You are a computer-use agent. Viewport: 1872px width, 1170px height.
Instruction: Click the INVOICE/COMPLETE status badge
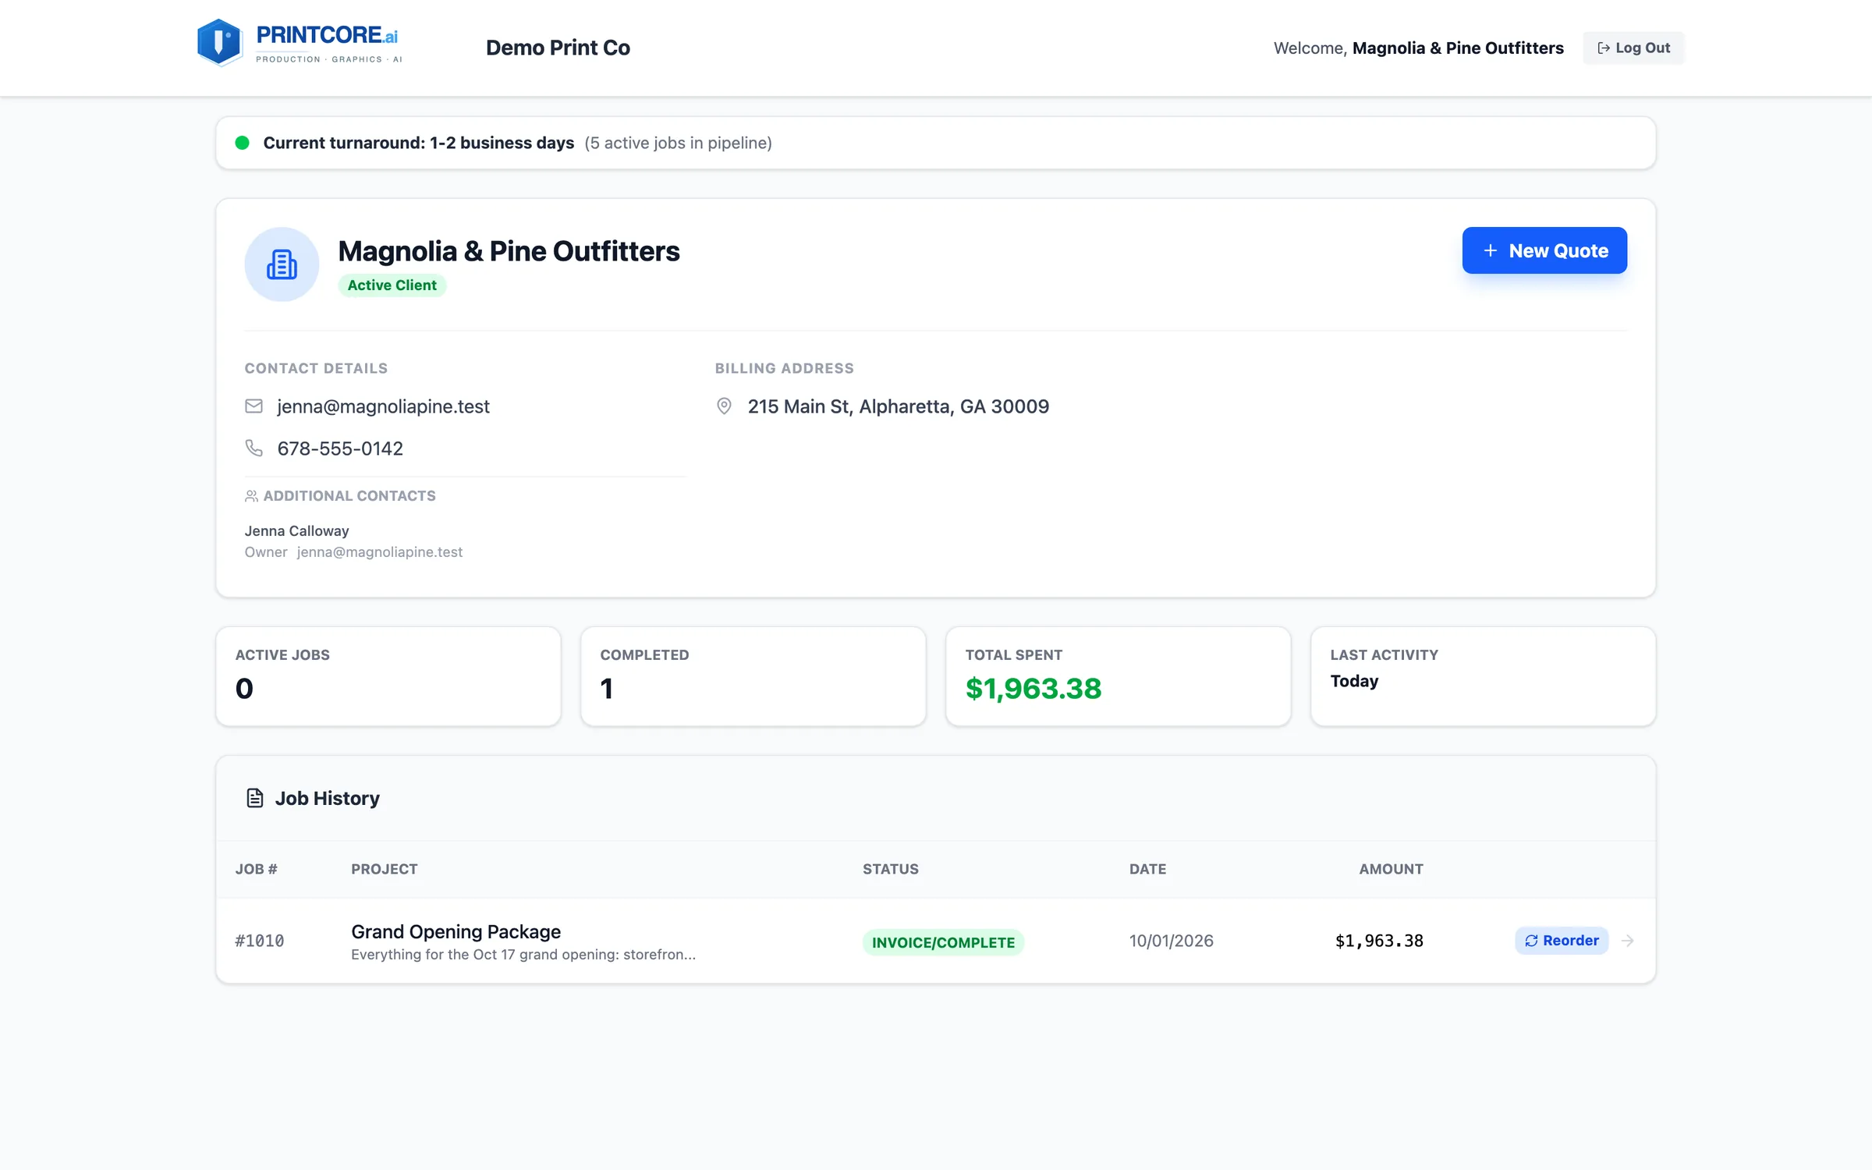pos(943,942)
